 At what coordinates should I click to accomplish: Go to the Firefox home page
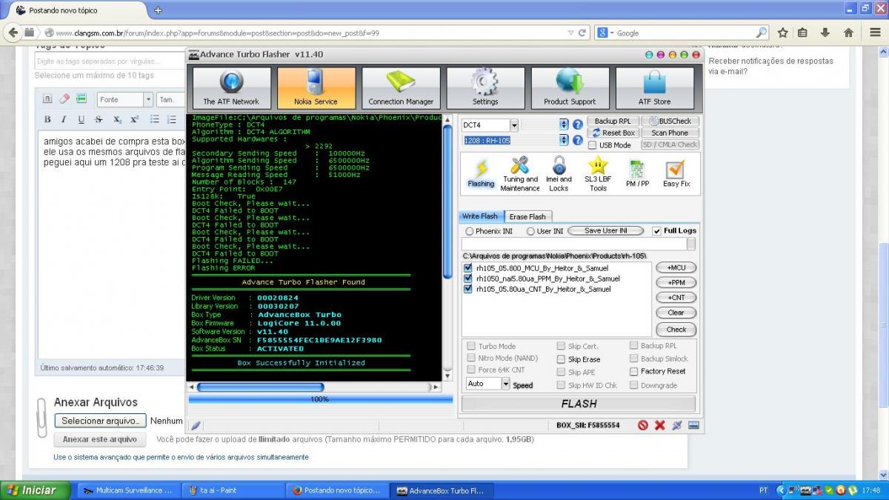pyautogui.click(x=848, y=33)
